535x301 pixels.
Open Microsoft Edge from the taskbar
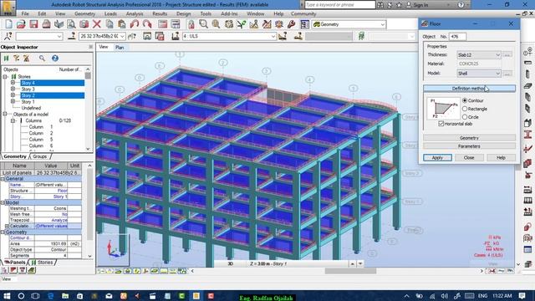pos(50,295)
